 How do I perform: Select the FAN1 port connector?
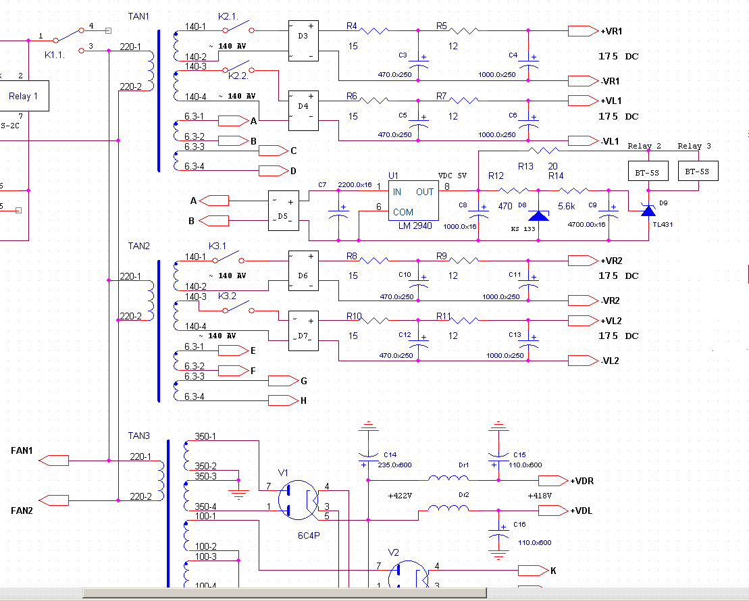click(x=53, y=461)
